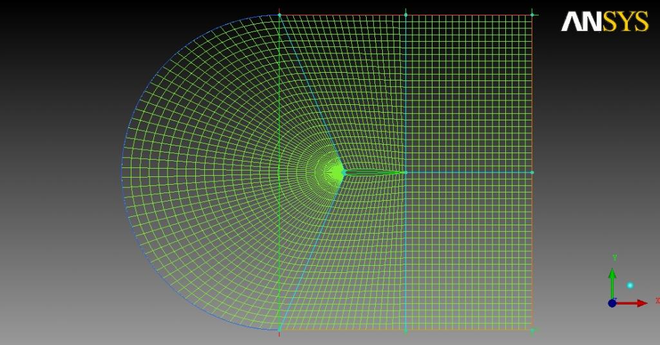Click the red X axis arrow of triad
The width and height of the screenshot is (660, 345).
coord(632,303)
